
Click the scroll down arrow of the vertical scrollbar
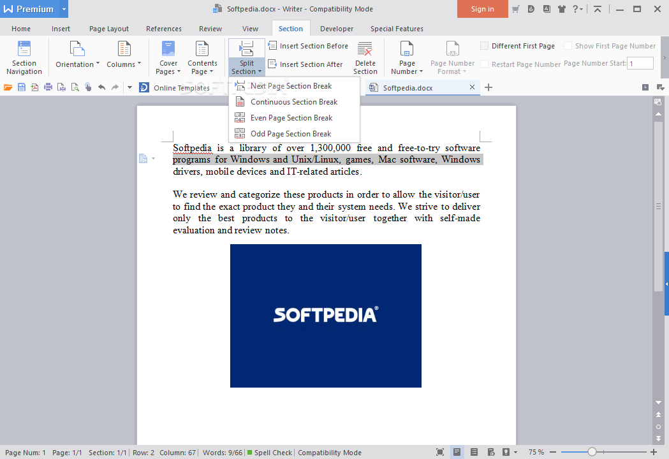click(x=658, y=402)
